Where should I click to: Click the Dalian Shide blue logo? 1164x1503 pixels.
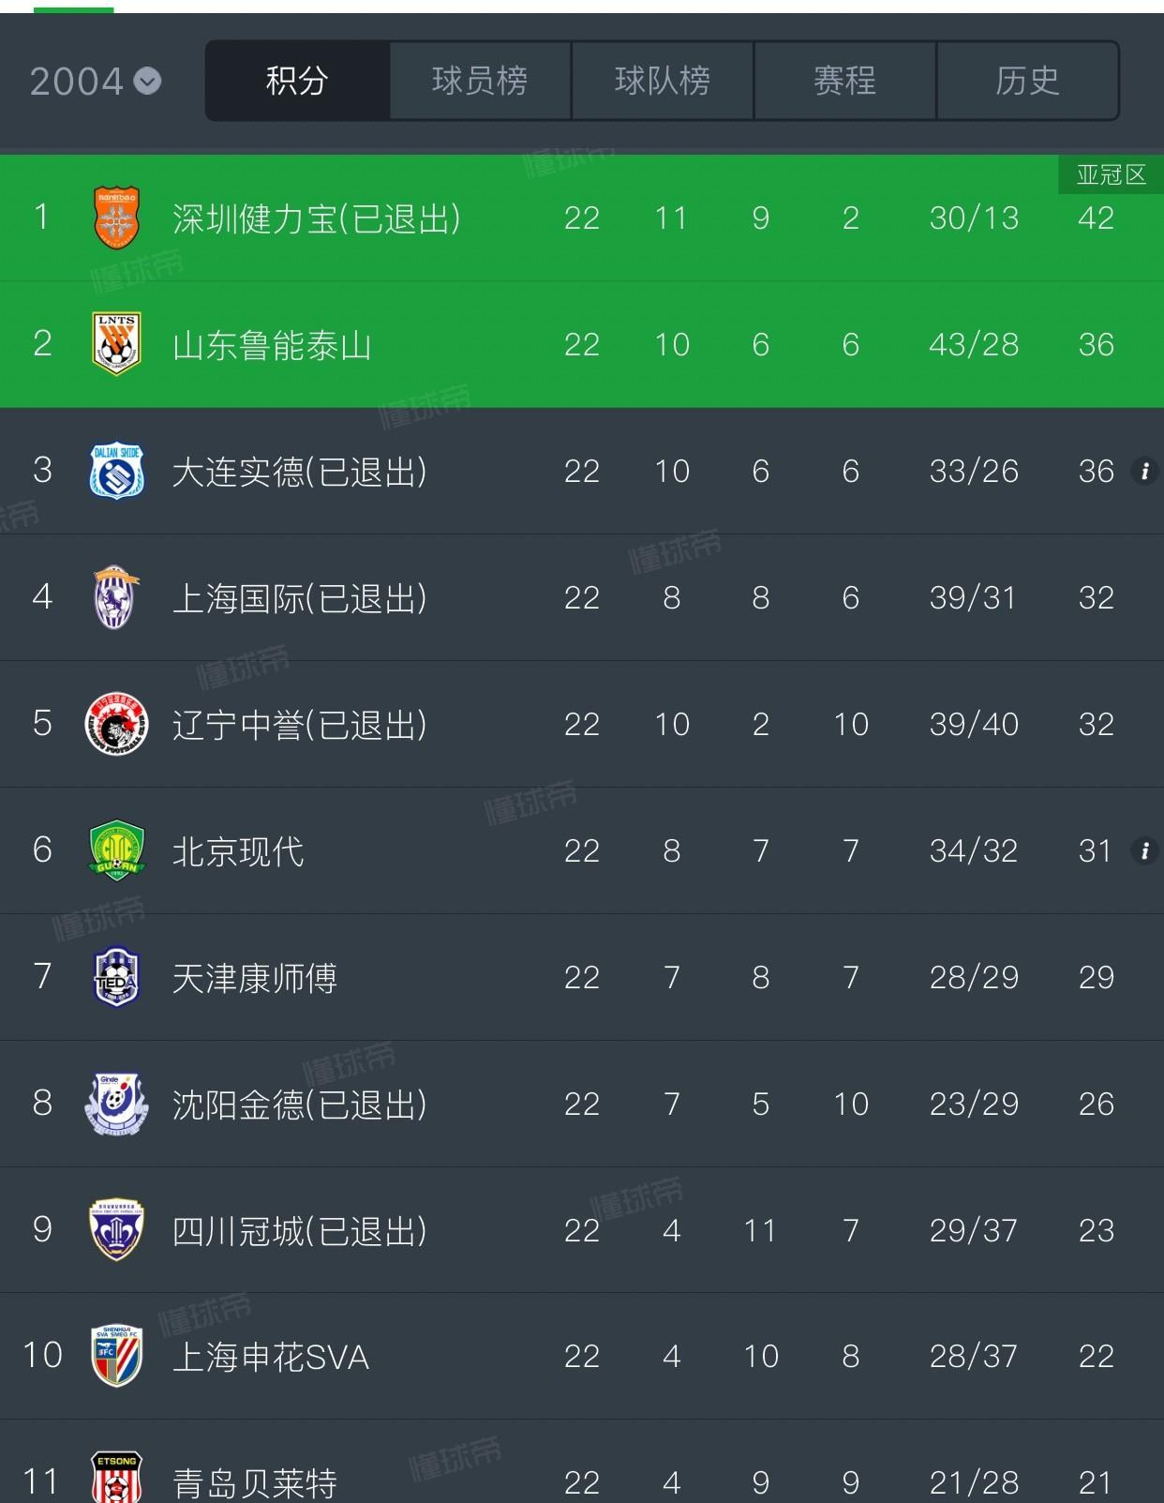[x=116, y=471]
